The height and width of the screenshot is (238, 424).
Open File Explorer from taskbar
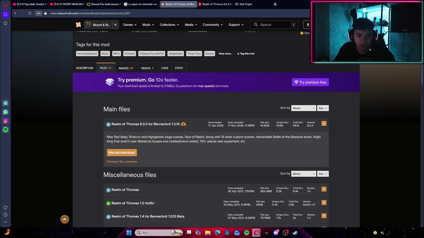pos(208,233)
